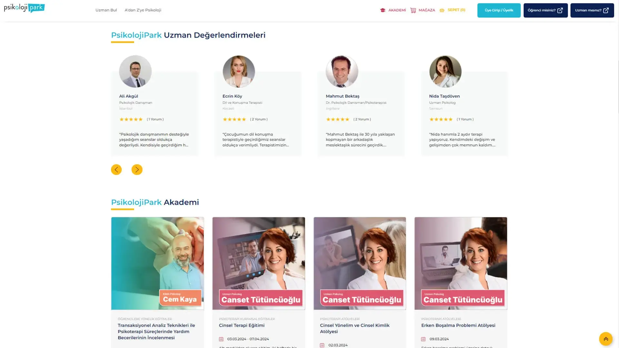The height and width of the screenshot is (348, 619).
Task: Click the Öğrenci misiniz? button
Action: click(545, 10)
